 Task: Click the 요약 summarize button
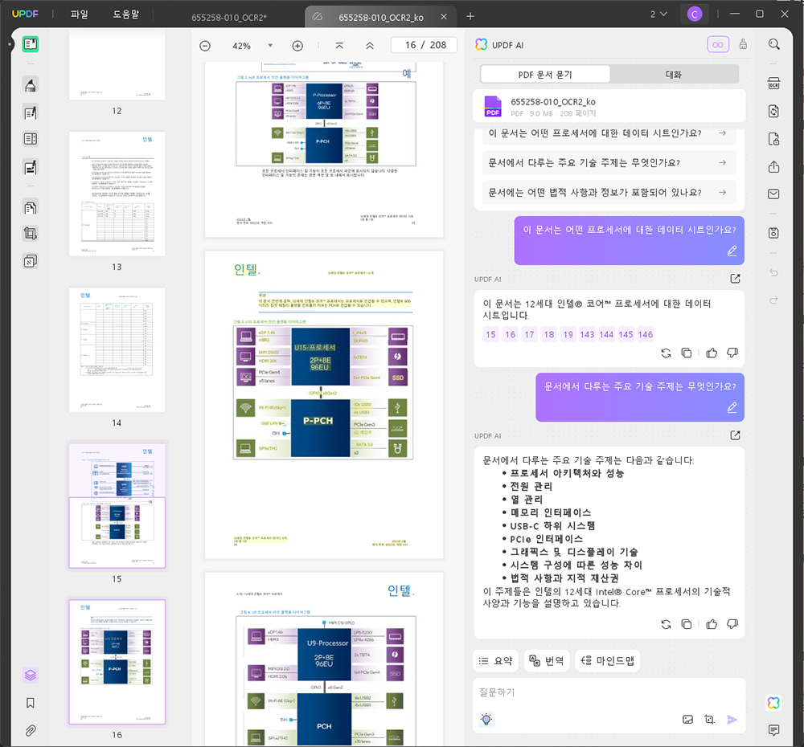point(495,661)
